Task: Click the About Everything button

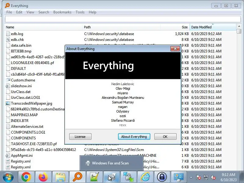Action: [x=134, y=137]
